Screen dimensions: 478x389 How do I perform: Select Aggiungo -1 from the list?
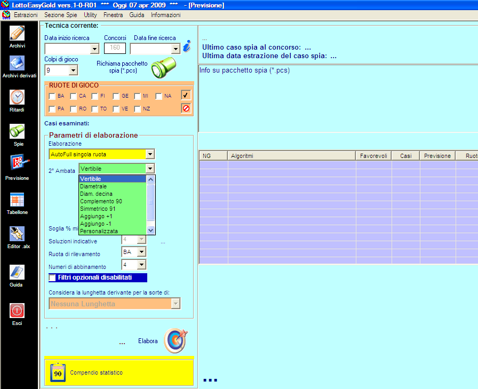(113, 224)
